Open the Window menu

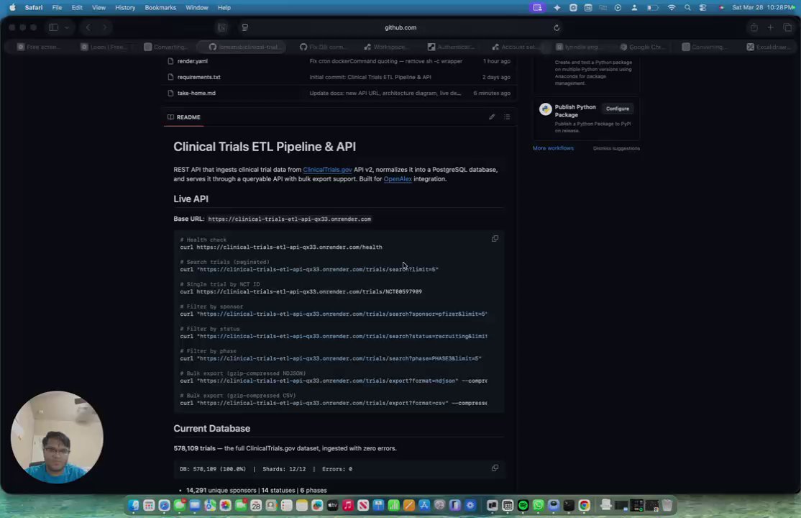(197, 8)
